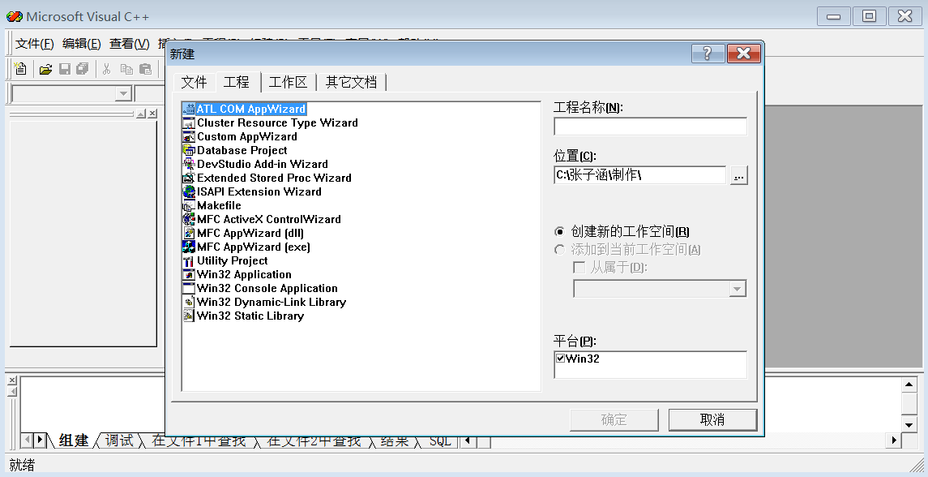Switch to the 文件 tab
Viewport: 928px width, 477px height.
pos(195,83)
